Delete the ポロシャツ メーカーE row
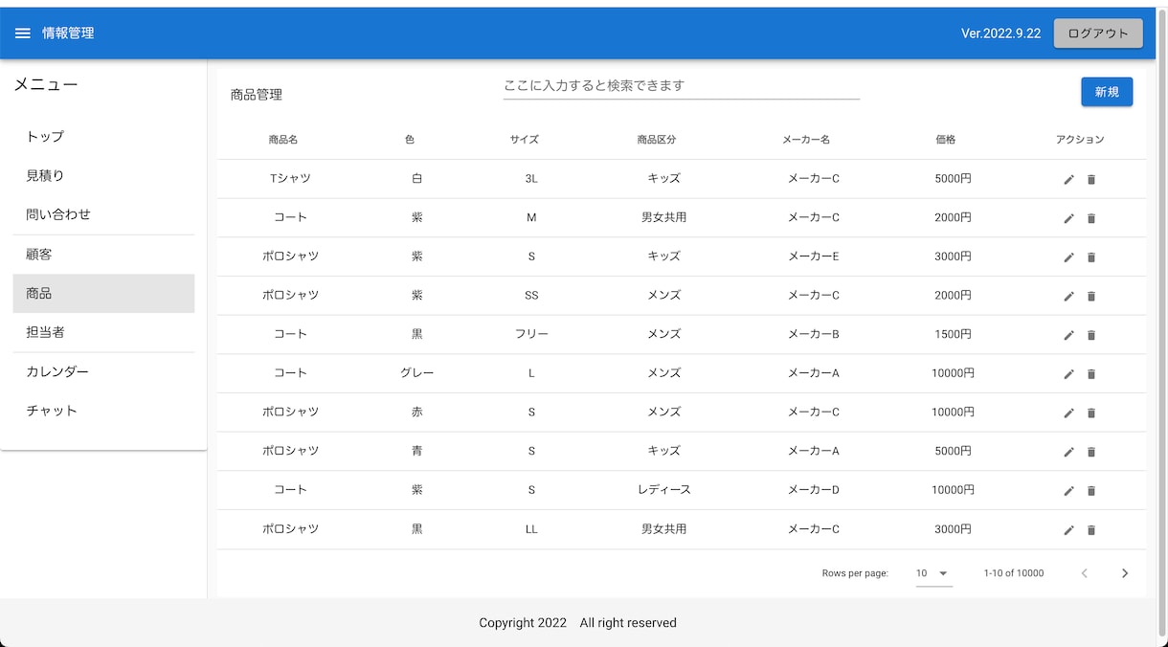1168x647 pixels. tap(1091, 257)
